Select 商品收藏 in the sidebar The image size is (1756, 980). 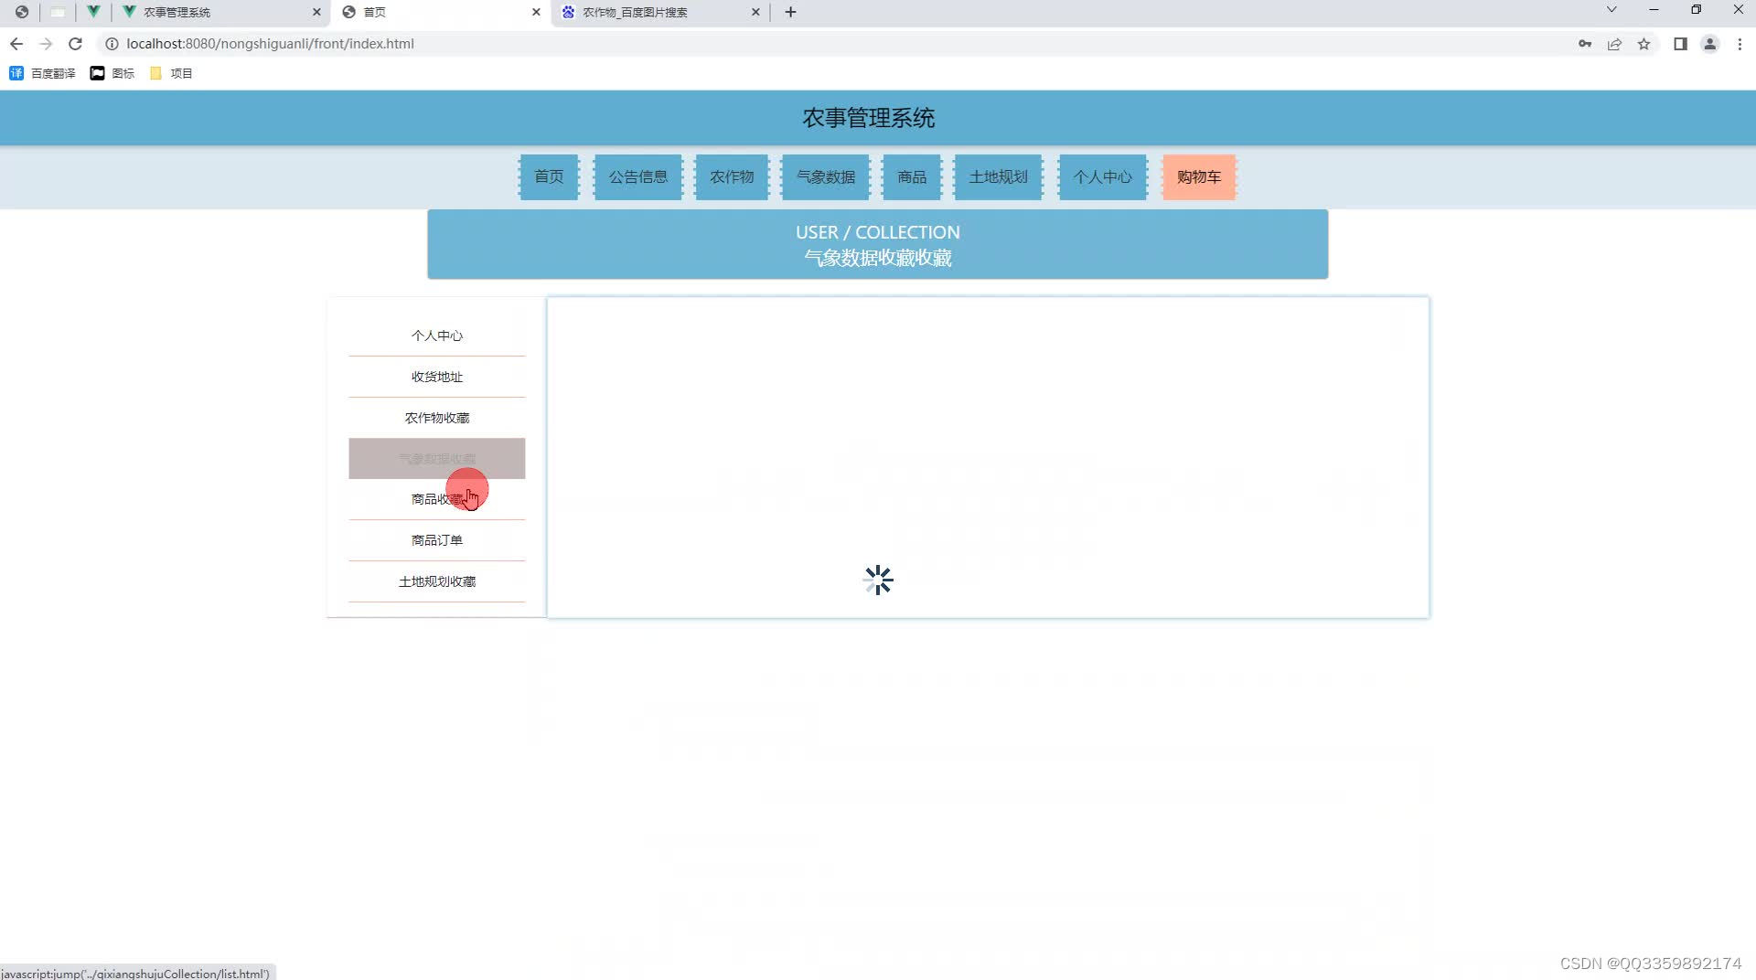437,499
